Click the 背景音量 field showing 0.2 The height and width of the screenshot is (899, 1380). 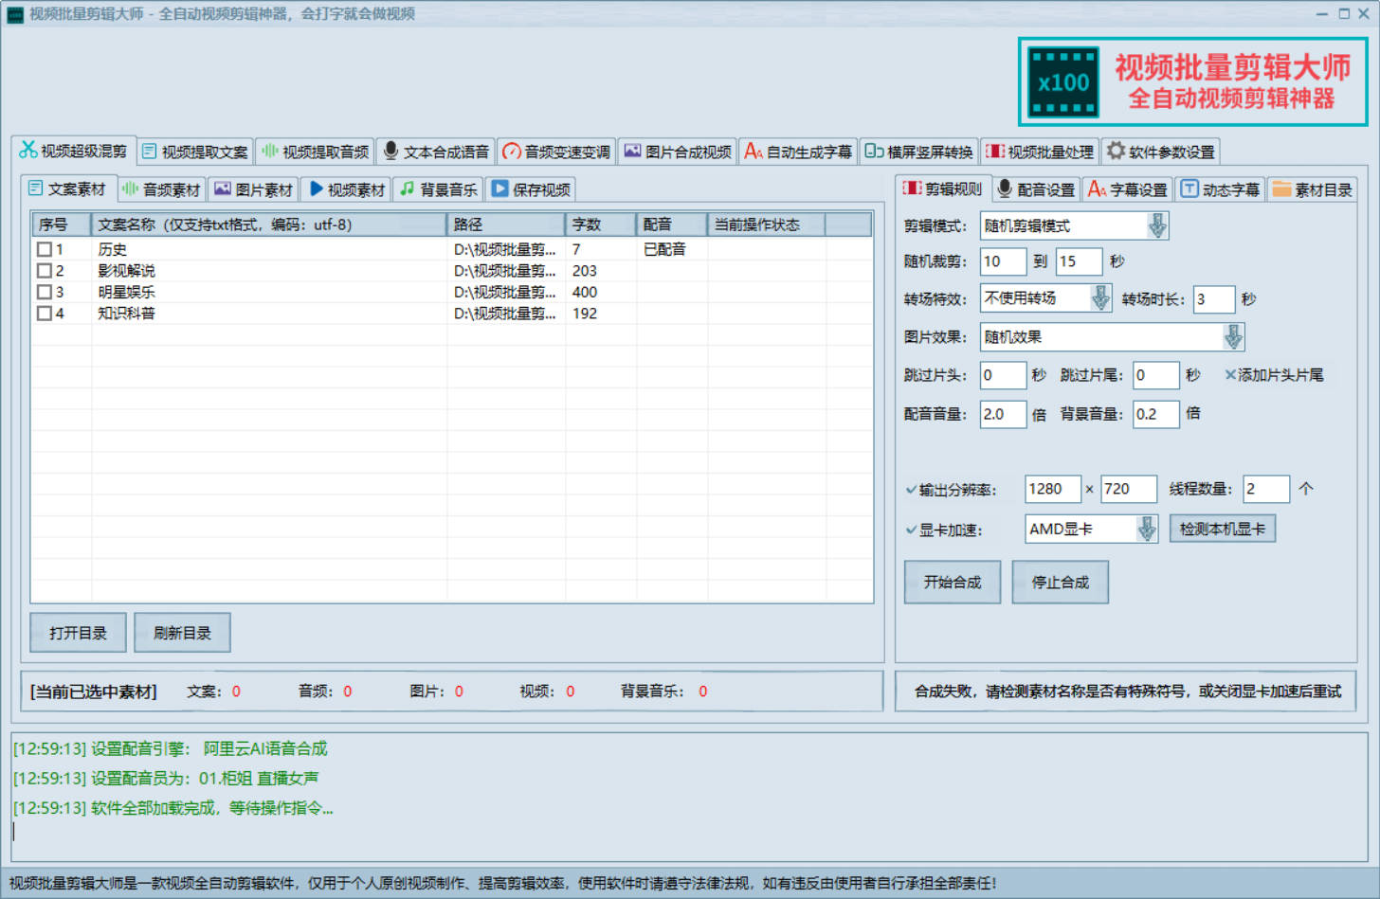[x=1155, y=414]
